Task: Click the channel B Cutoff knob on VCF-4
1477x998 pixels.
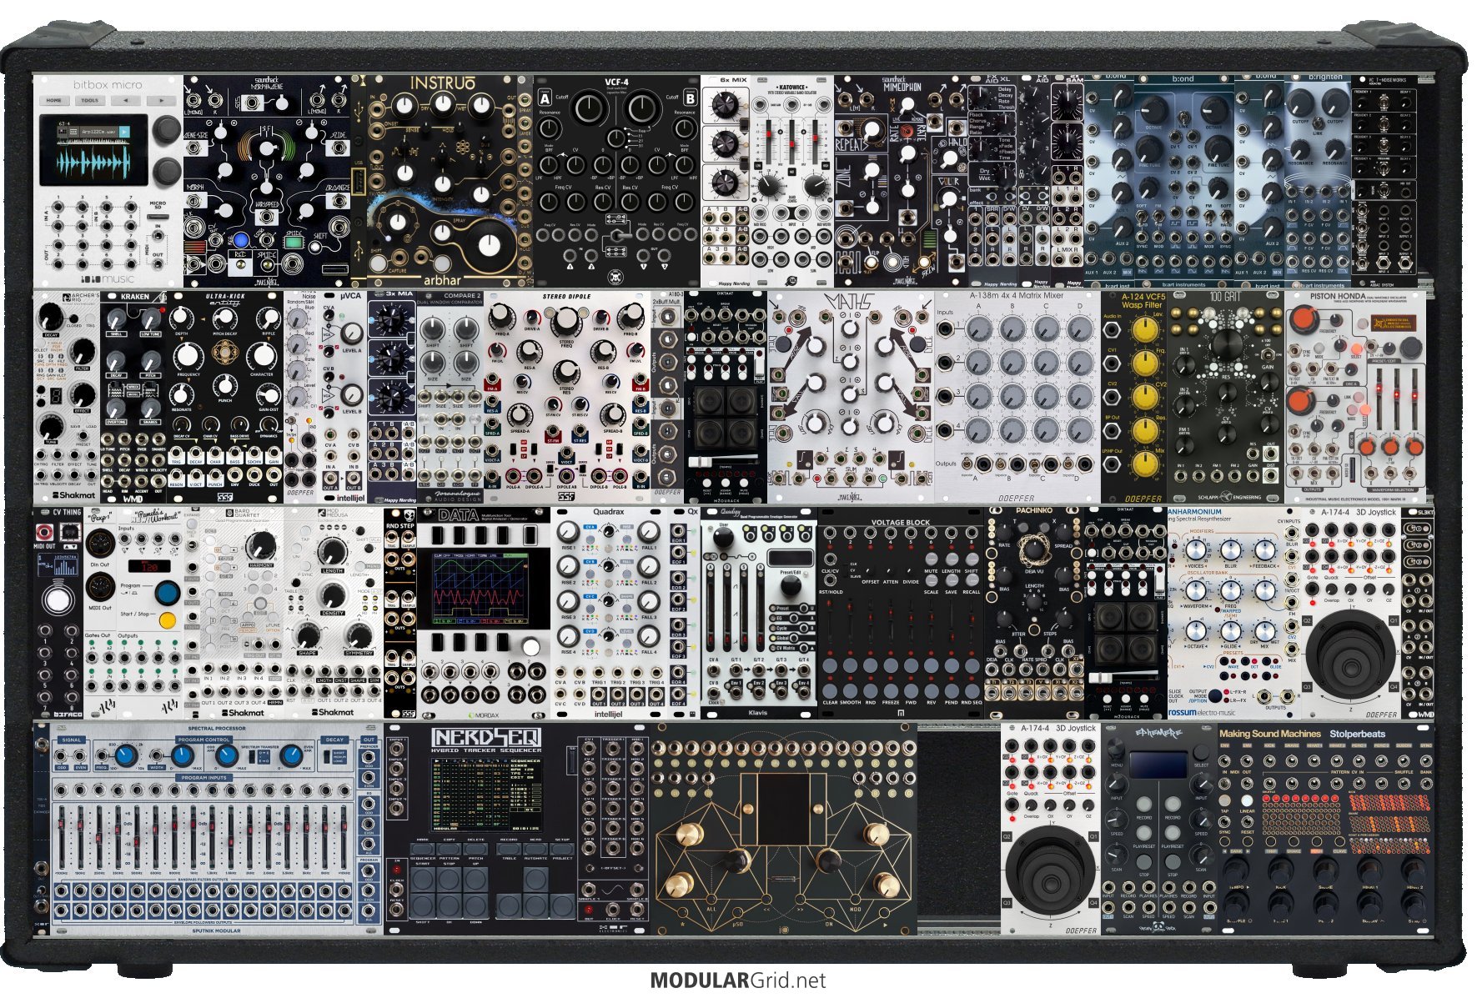Action: (641, 107)
